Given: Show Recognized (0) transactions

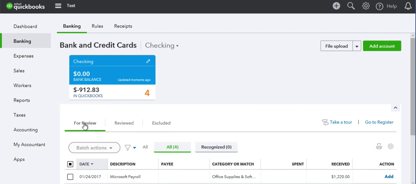Looking at the screenshot, I should pos(216,147).
